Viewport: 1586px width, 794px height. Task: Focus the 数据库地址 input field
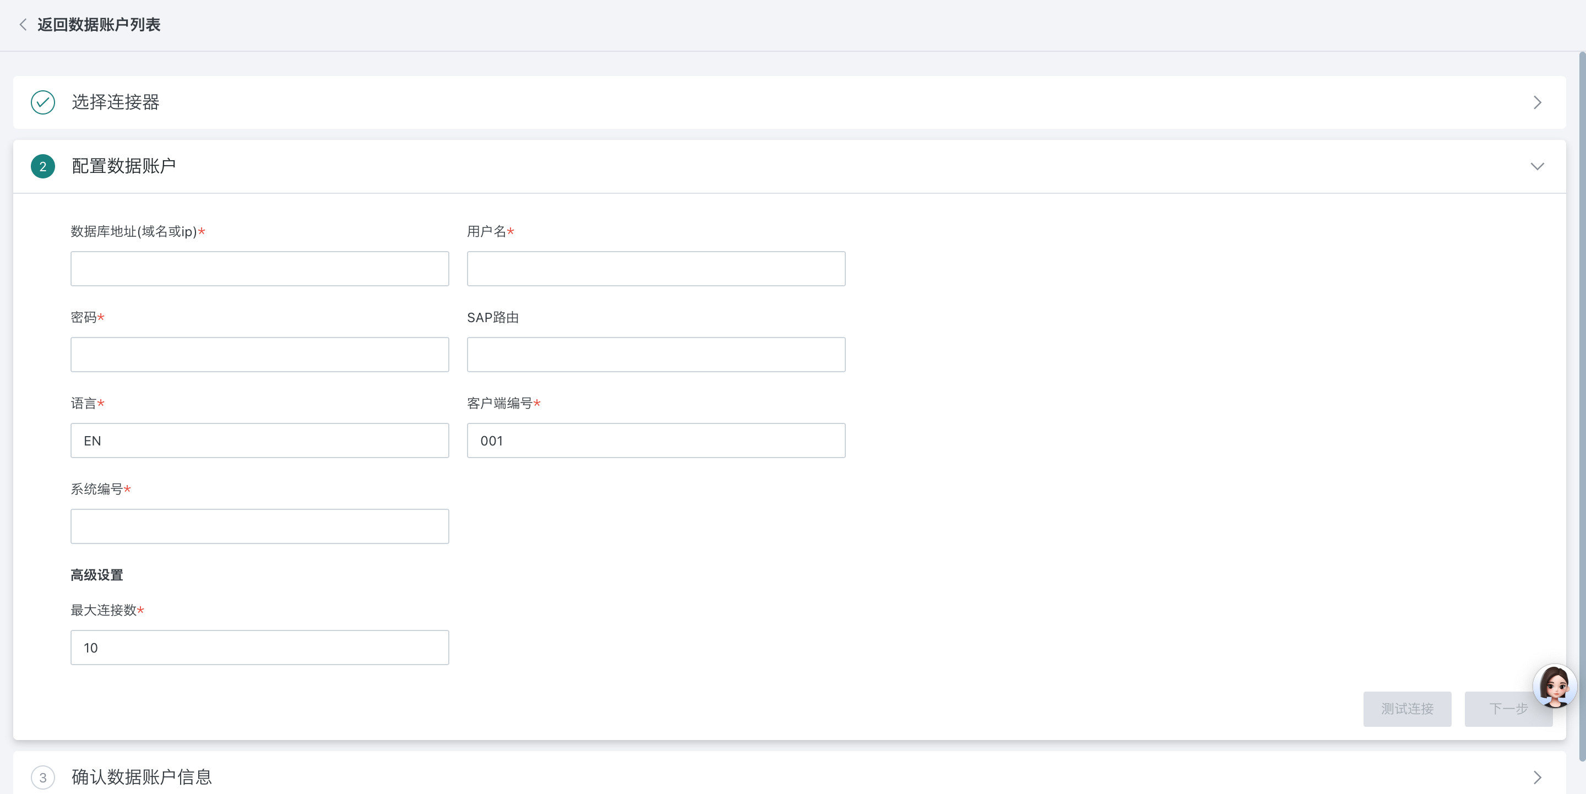pyautogui.click(x=259, y=268)
